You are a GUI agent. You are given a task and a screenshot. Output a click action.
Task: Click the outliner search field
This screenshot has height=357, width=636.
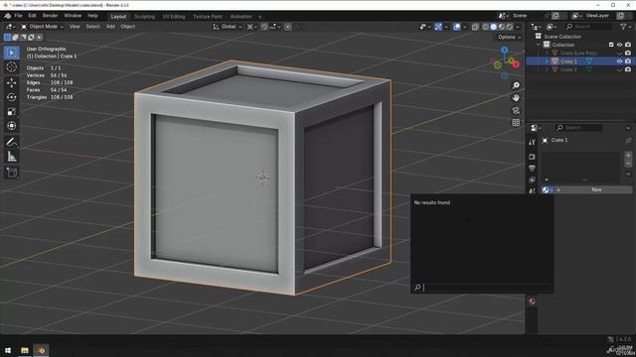588,27
